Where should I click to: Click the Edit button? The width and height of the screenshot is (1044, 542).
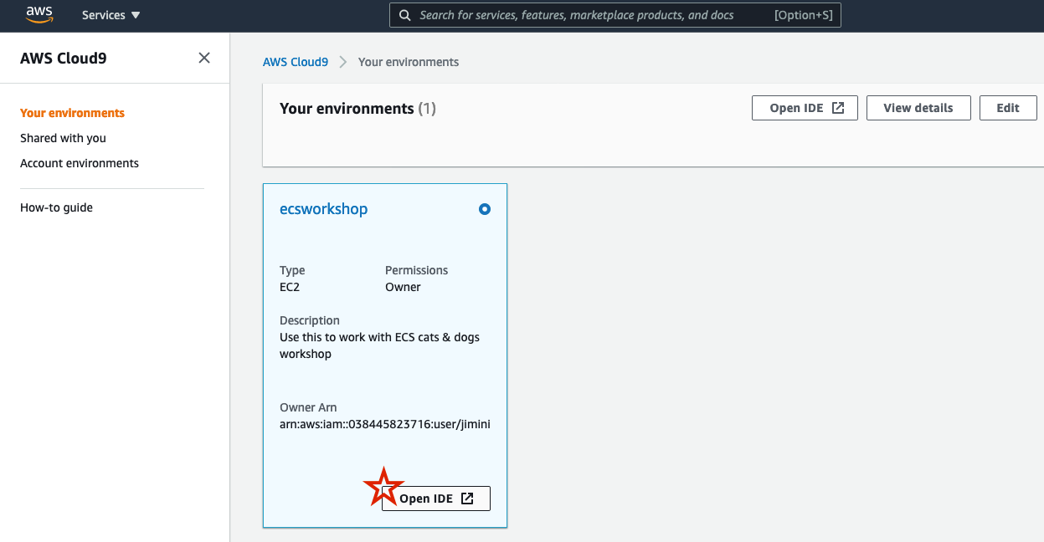pos(1008,108)
